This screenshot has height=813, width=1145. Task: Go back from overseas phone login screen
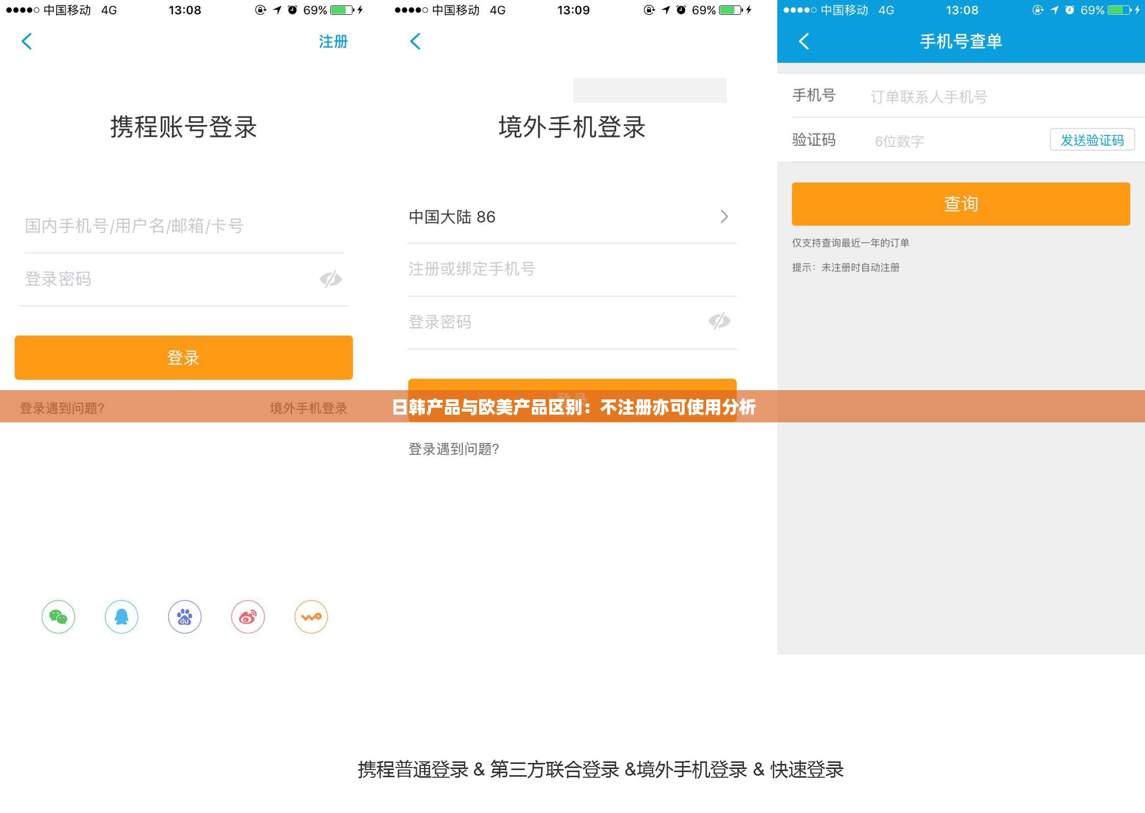(x=416, y=41)
